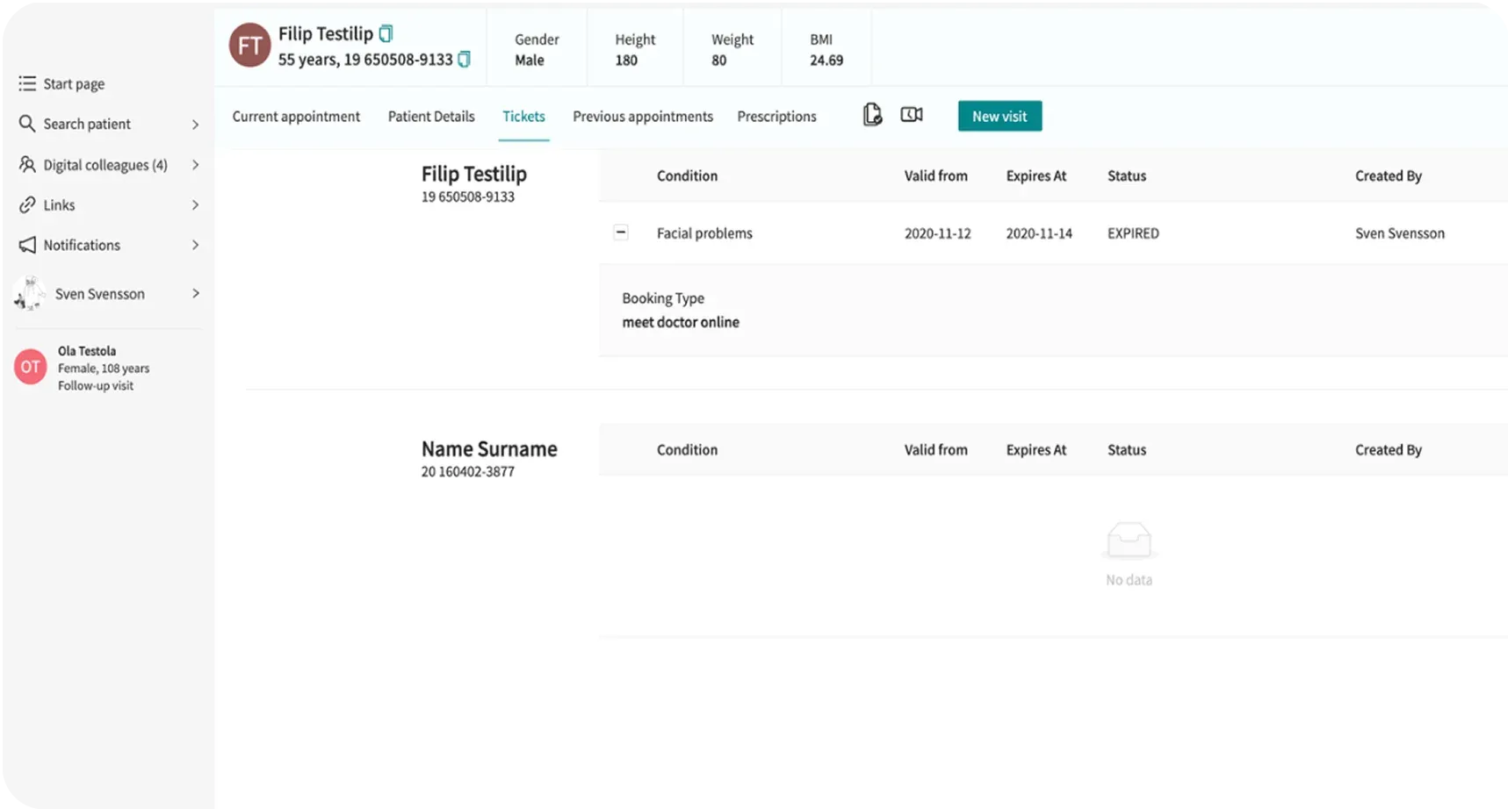Open the Previous appointments tab
1508x809 pixels.
(x=643, y=117)
